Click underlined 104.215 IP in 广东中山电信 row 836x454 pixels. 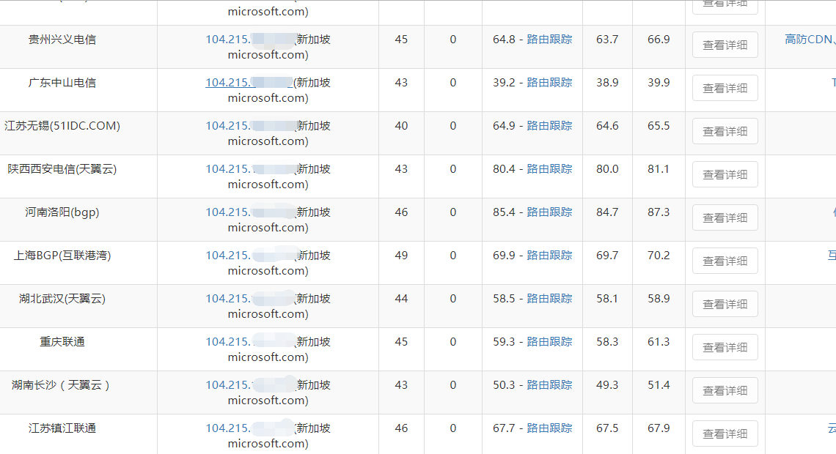point(249,83)
